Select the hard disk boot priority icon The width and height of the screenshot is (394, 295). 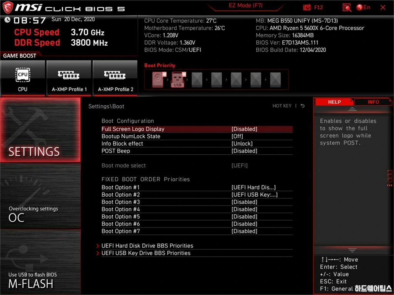(158, 80)
